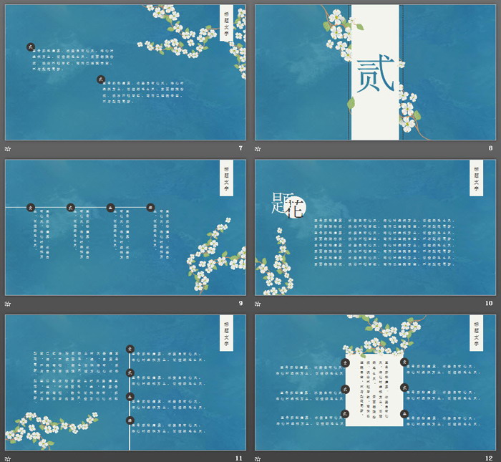Select slide 7 thumbnail
The width and height of the screenshot is (501, 462).
tap(125, 72)
